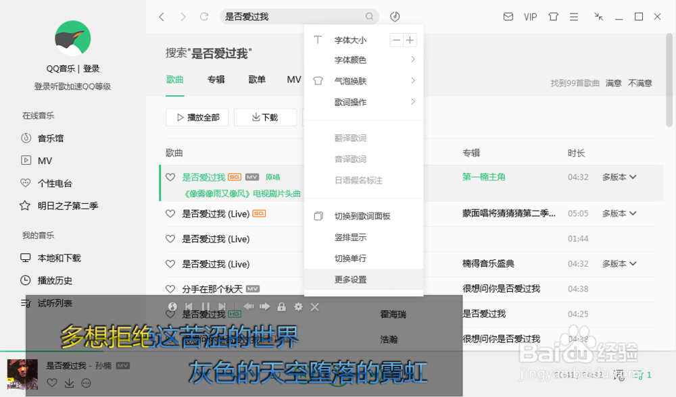Image resolution: width=676 pixels, height=397 pixels.
Task: Open the message envelope icon
Action: (x=508, y=16)
